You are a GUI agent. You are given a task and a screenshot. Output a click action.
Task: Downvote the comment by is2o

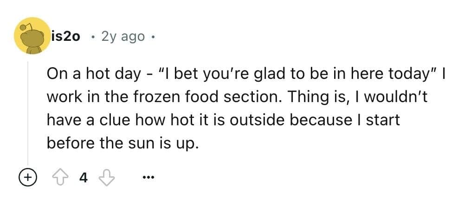[107, 177]
